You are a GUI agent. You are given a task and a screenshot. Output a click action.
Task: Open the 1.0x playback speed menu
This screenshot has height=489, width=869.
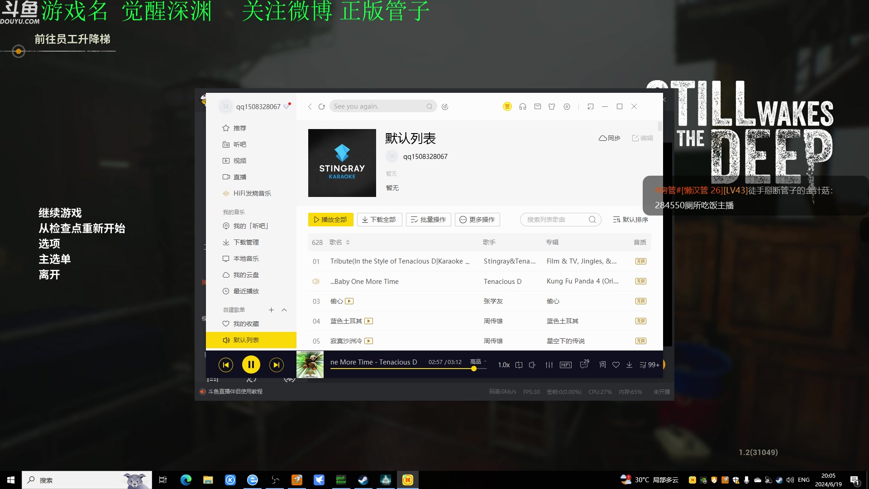coord(504,365)
